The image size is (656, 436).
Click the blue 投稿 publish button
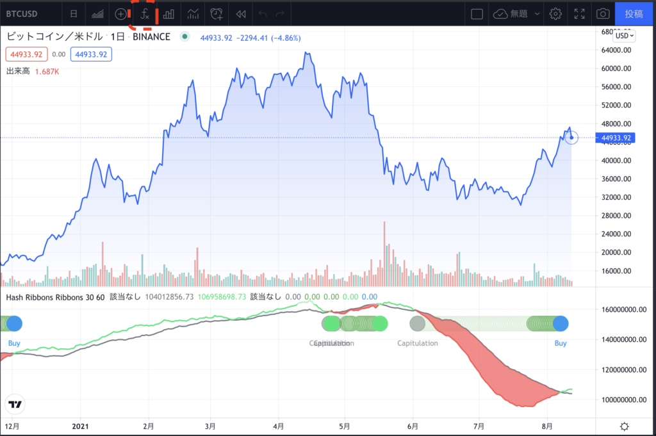point(634,14)
